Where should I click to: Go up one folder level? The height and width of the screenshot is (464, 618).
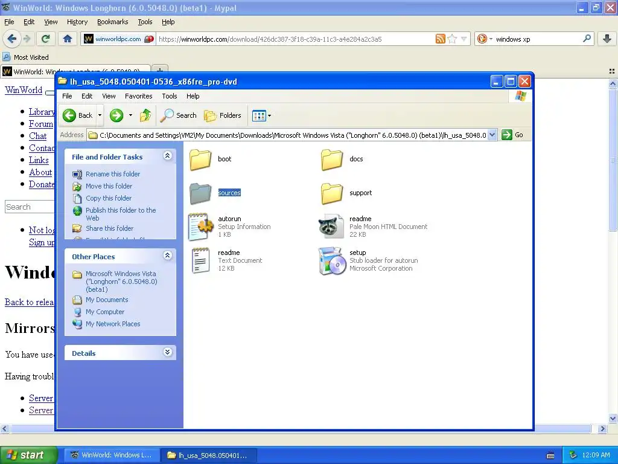click(x=145, y=115)
